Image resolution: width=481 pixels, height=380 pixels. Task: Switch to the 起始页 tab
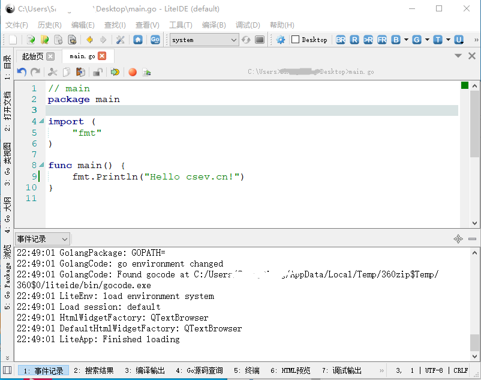point(32,56)
